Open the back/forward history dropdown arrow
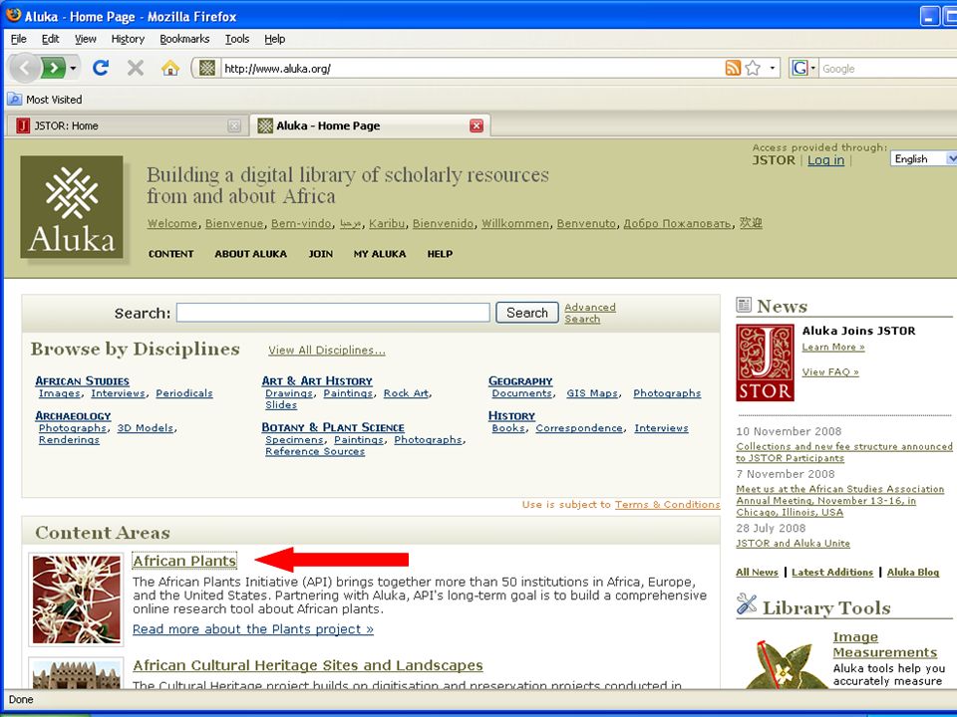The width and height of the screenshot is (957, 717). pyautogui.click(x=73, y=68)
